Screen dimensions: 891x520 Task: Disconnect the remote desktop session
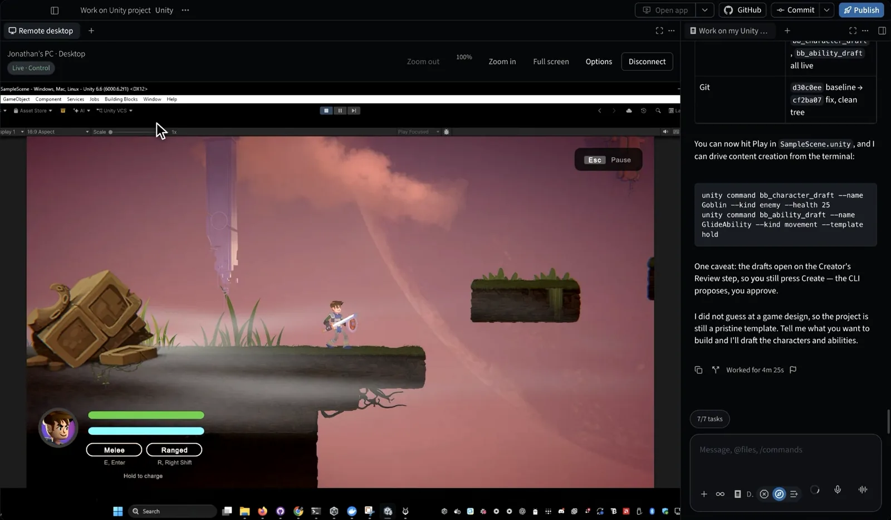click(647, 61)
